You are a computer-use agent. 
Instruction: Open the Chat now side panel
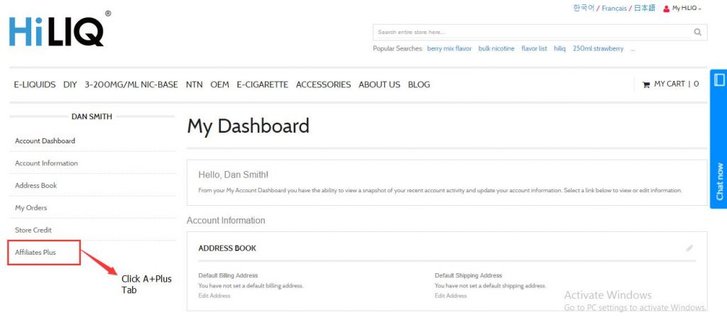tap(718, 139)
